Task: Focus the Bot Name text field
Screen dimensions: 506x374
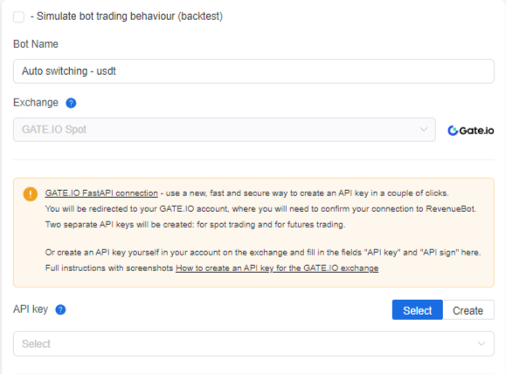Action: coord(253,71)
